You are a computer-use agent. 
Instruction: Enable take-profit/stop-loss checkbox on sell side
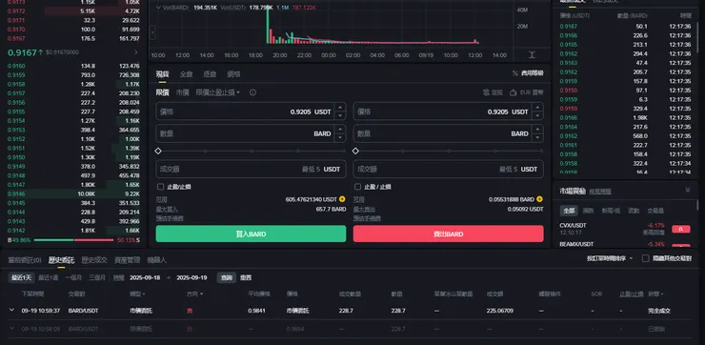click(358, 187)
